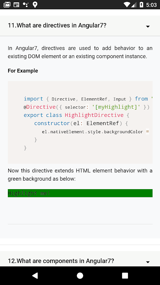This screenshot has height=285, width=160.
Task: Tap the 'export class HighlightDirective' code line
Action: point(76,115)
